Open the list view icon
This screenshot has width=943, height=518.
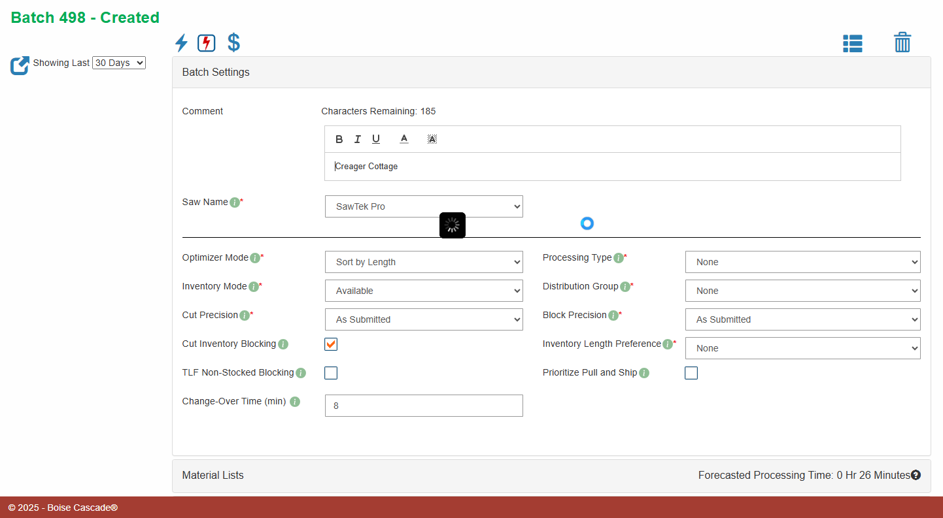(x=852, y=43)
